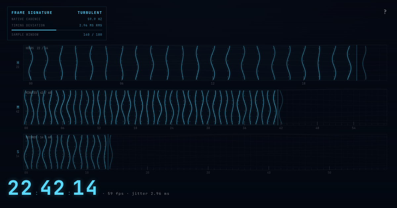Click the hours track playhead line
This screenshot has width=397, height=208.
pos(357,63)
